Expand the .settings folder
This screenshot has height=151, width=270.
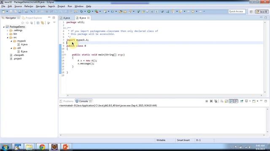click(x=8, y=31)
